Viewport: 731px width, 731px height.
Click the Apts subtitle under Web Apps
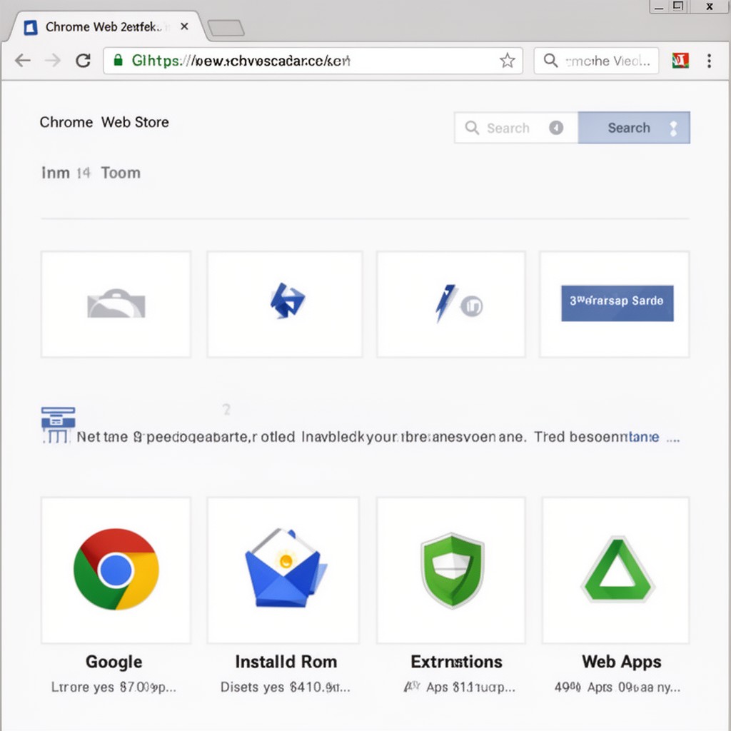coord(617,687)
